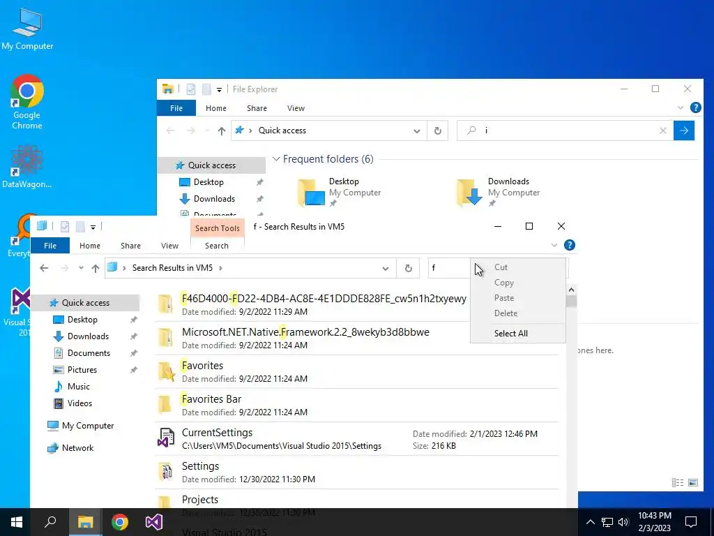Click Help icon in Search Results window
Viewport: 714px width, 536px height.
[569, 245]
